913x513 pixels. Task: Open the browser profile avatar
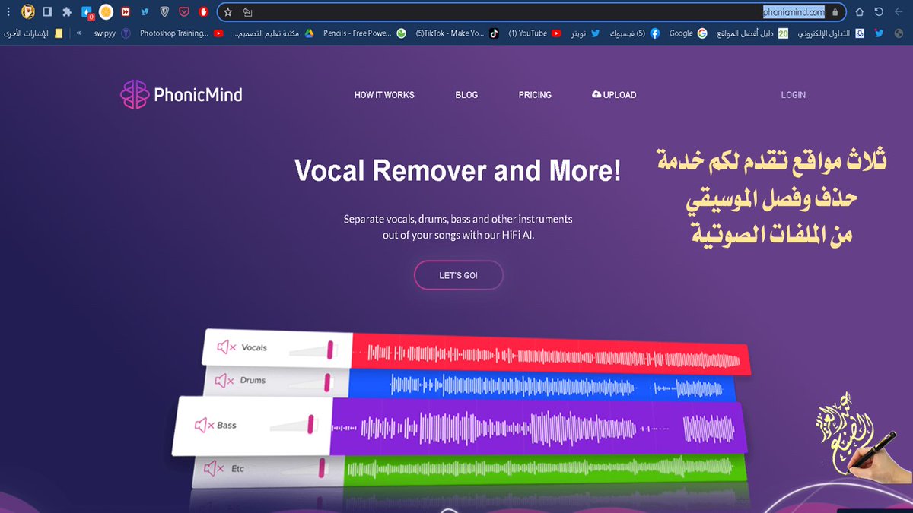point(28,12)
